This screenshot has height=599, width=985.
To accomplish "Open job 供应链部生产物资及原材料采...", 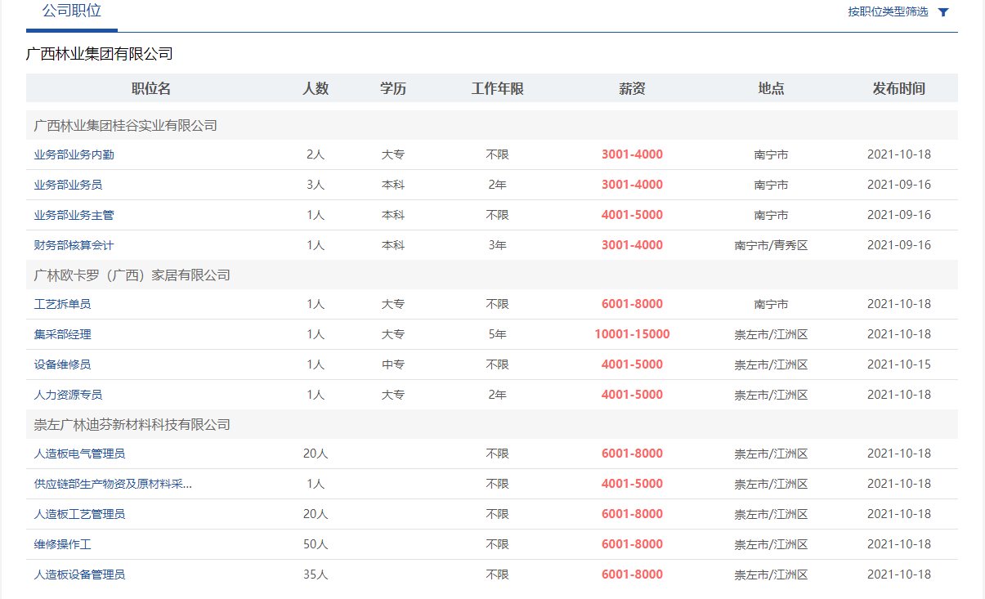I will (114, 484).
